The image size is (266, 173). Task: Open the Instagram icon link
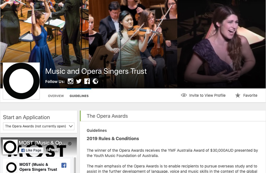tap(71, 81)
